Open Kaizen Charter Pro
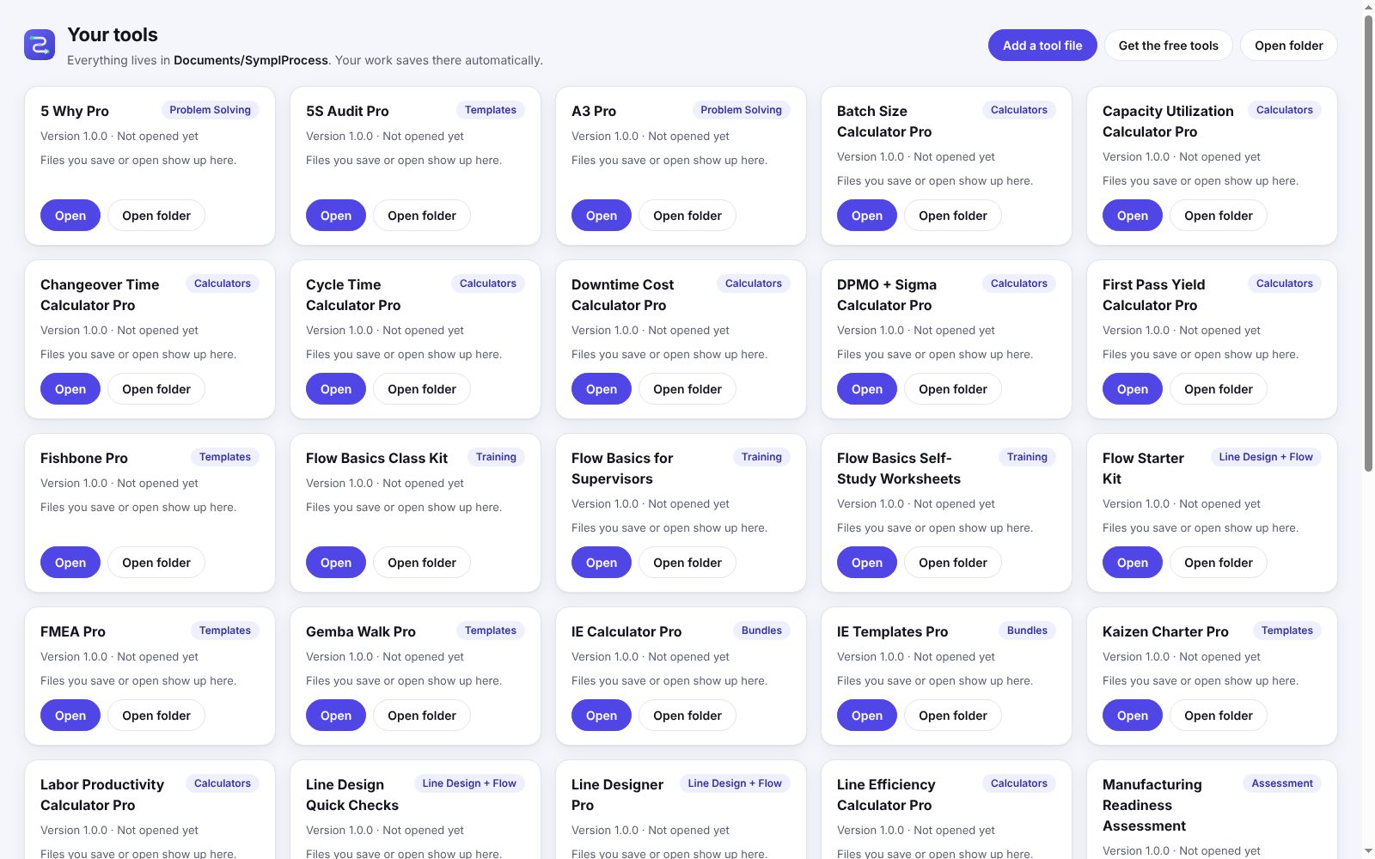Image resolution: width=1375 pixels, height=859 pixels. (1133, 716)
